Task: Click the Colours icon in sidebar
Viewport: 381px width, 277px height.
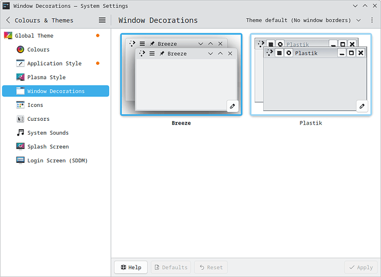Action: [21, 49]
